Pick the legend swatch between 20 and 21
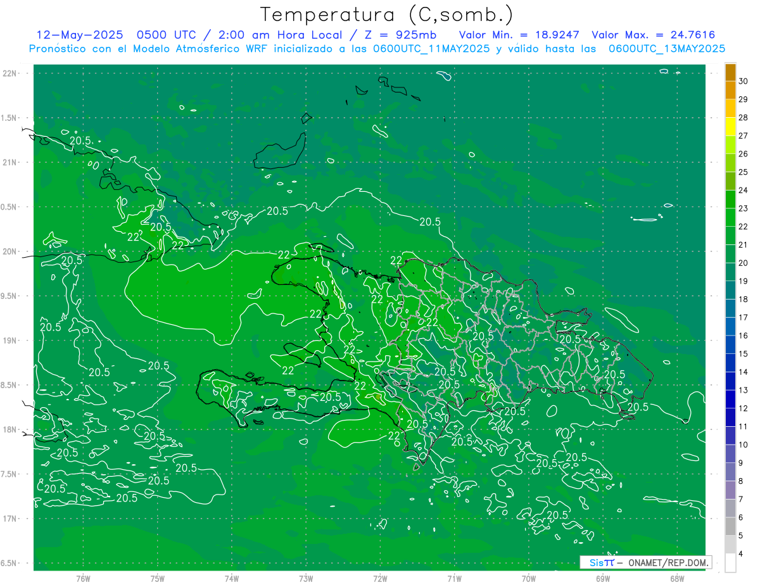The image size is (760, 587). 730,255
